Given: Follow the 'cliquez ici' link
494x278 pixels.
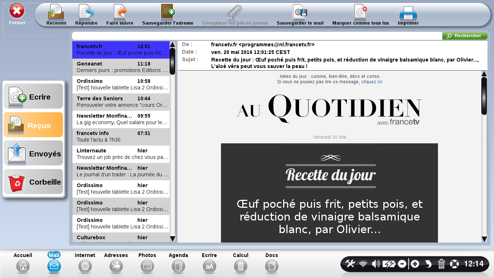Looking at the screenshot, I should click(x=372, y=82).
